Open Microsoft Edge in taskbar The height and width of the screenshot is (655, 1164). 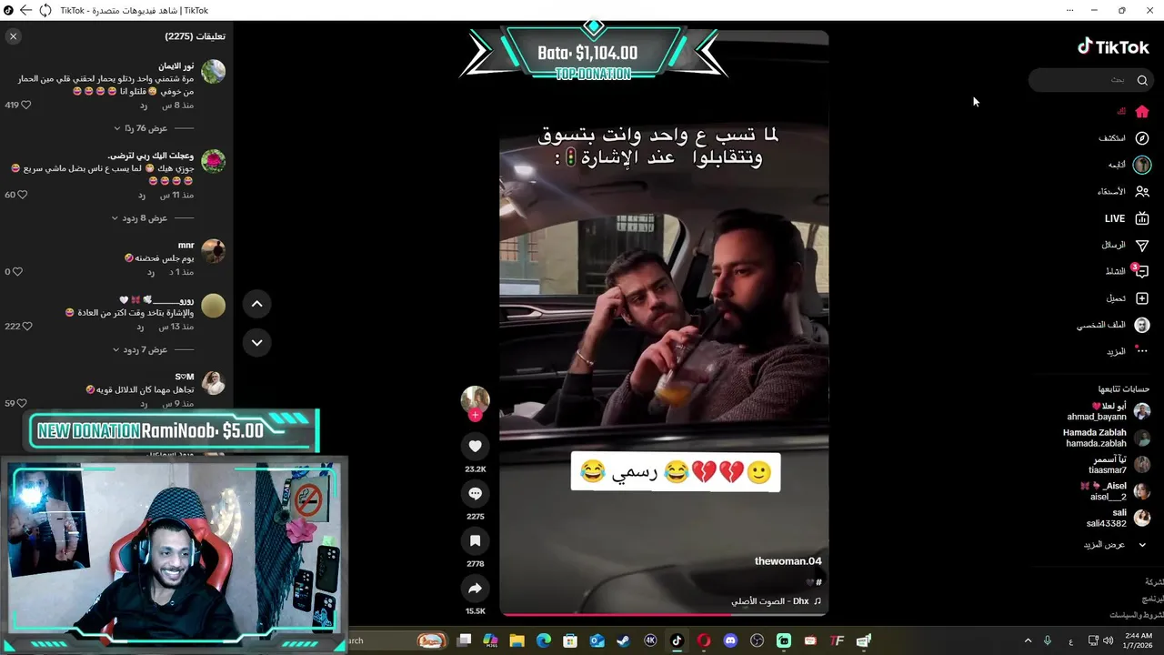tap(544, 640)
